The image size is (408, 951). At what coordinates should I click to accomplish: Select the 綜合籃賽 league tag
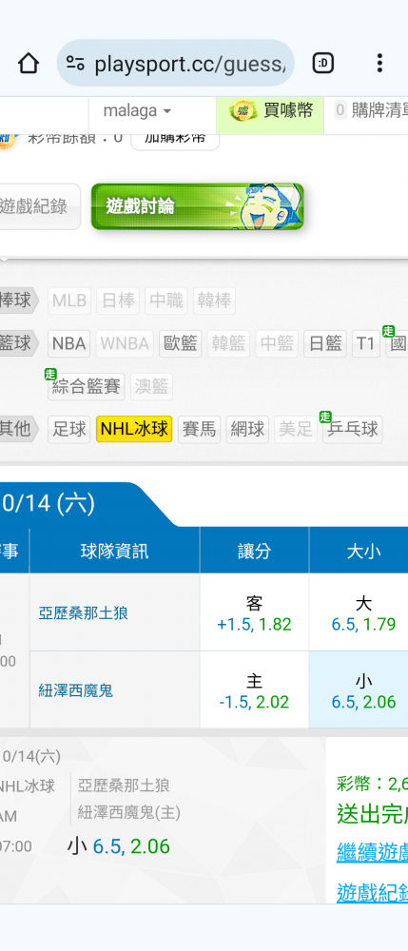(87, 386)
